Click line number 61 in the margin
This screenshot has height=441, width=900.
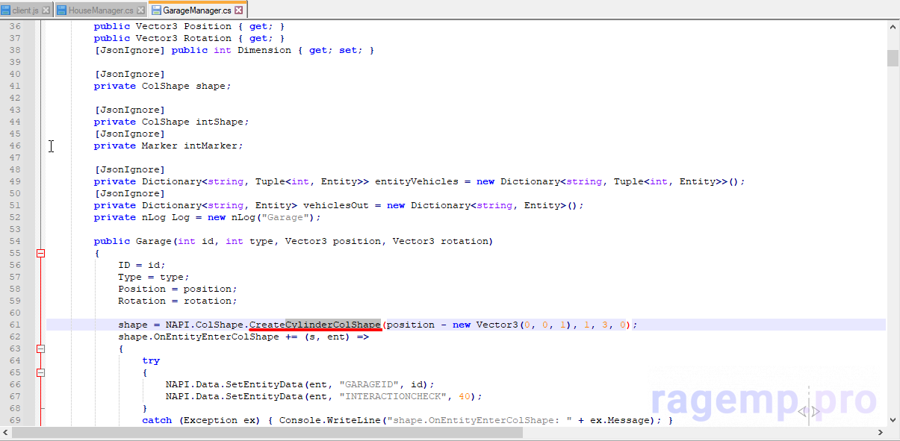tap(15, 325)
